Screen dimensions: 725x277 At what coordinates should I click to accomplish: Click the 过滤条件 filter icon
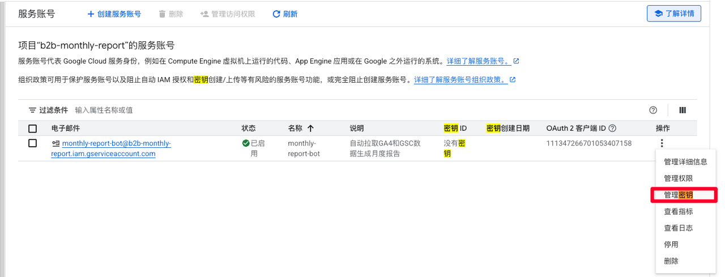click(32, 110)
